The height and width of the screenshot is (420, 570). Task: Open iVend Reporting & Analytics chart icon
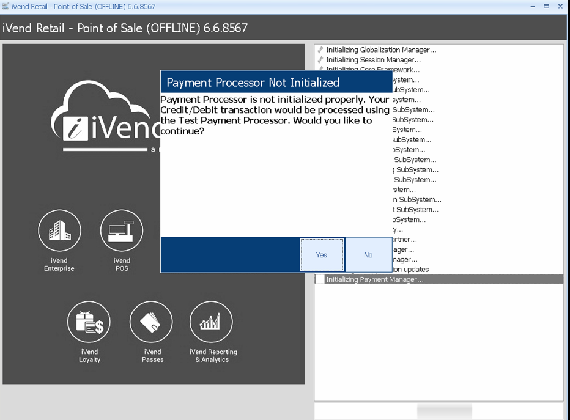(211, 322)
